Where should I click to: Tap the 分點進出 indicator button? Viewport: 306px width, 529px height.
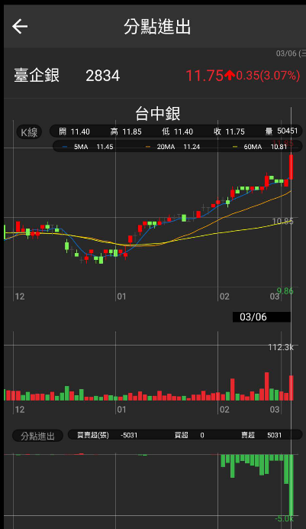pyautogui.click(x=37, y=436)
